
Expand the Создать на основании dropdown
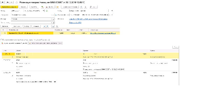(x=70, y=7)
